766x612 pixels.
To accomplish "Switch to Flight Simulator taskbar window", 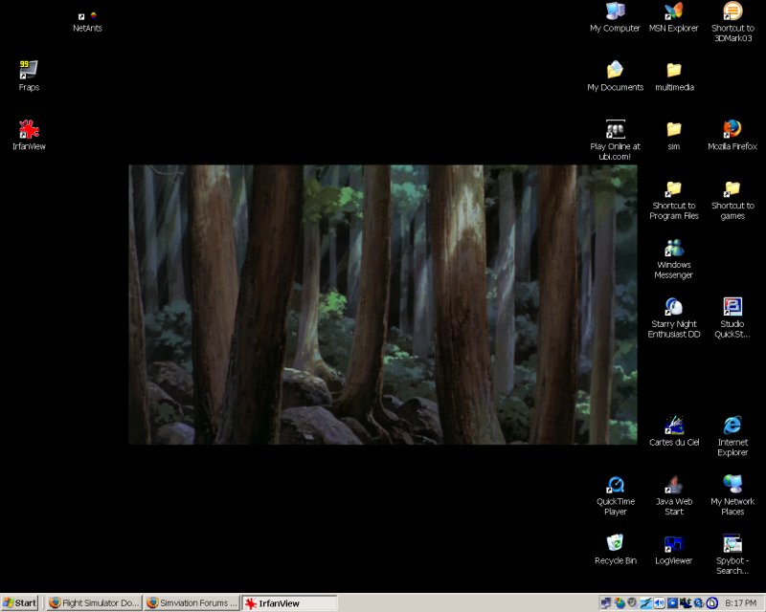I will click(x=94, y=603).
